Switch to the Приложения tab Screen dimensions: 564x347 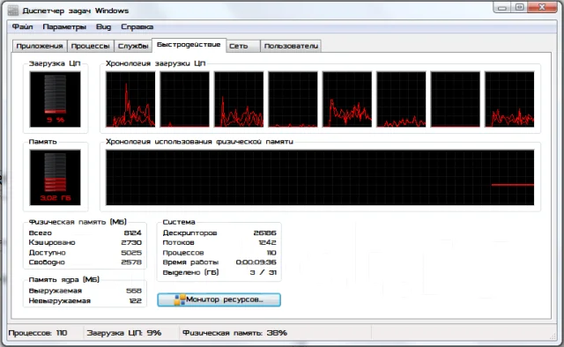point(40,46)
